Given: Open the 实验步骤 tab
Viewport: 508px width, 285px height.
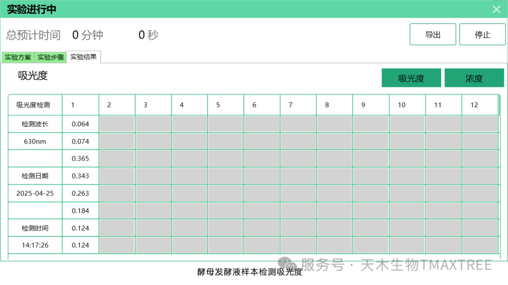Looking at the screenshot, I should tap(51, 57).
